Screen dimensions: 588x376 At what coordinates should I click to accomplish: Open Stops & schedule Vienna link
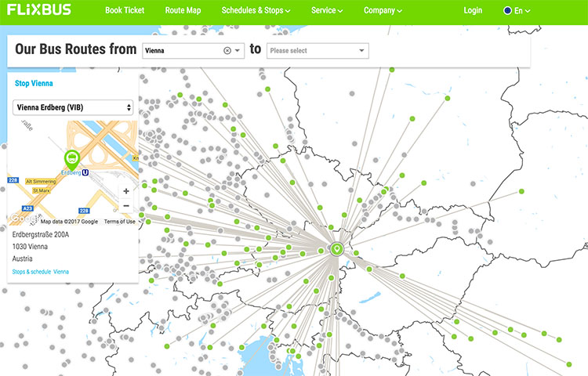pyautogui.click(x=41, y=272)
